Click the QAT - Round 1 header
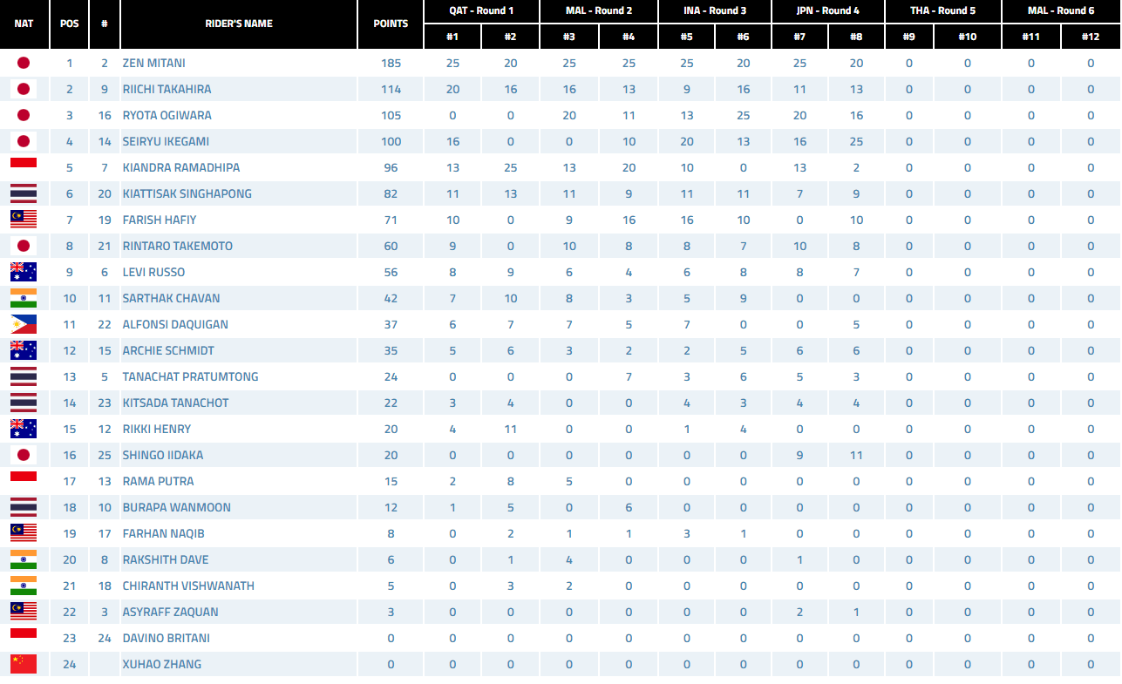This screenshot has height=684, width=1122. pos(481,10)
